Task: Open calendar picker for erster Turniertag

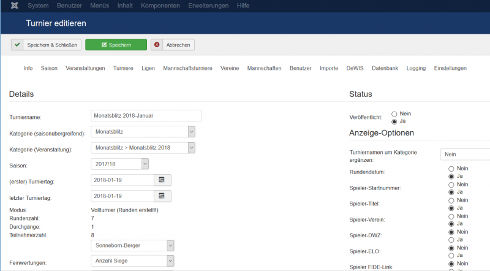Action: pos(162,180)
